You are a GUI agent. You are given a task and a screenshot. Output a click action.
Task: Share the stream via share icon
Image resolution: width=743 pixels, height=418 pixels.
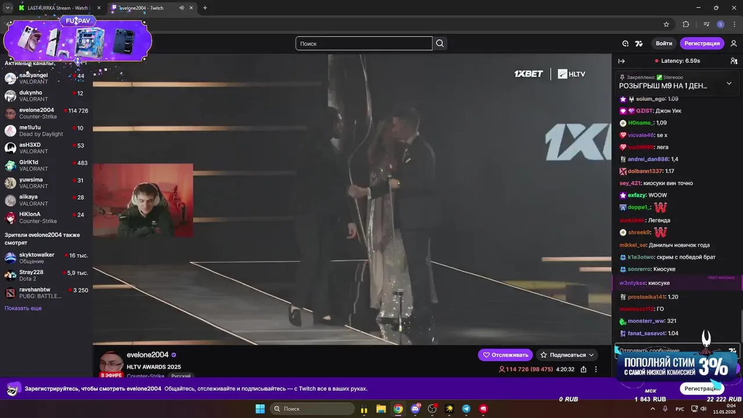(x=583, y=369)
